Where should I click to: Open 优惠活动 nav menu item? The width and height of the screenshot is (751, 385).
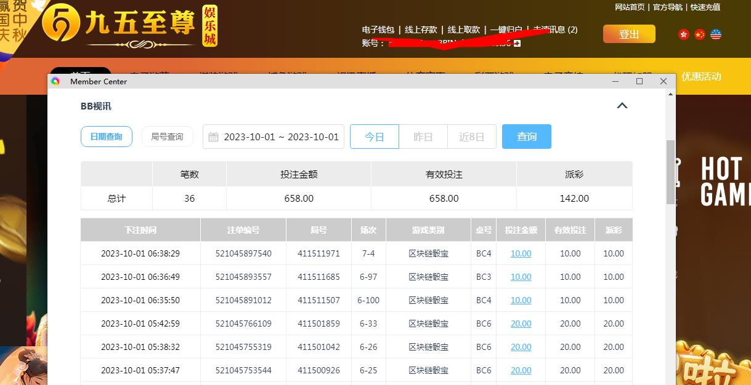(x=701, y=76)
